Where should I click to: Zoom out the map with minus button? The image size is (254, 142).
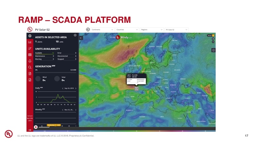point(213,42)
